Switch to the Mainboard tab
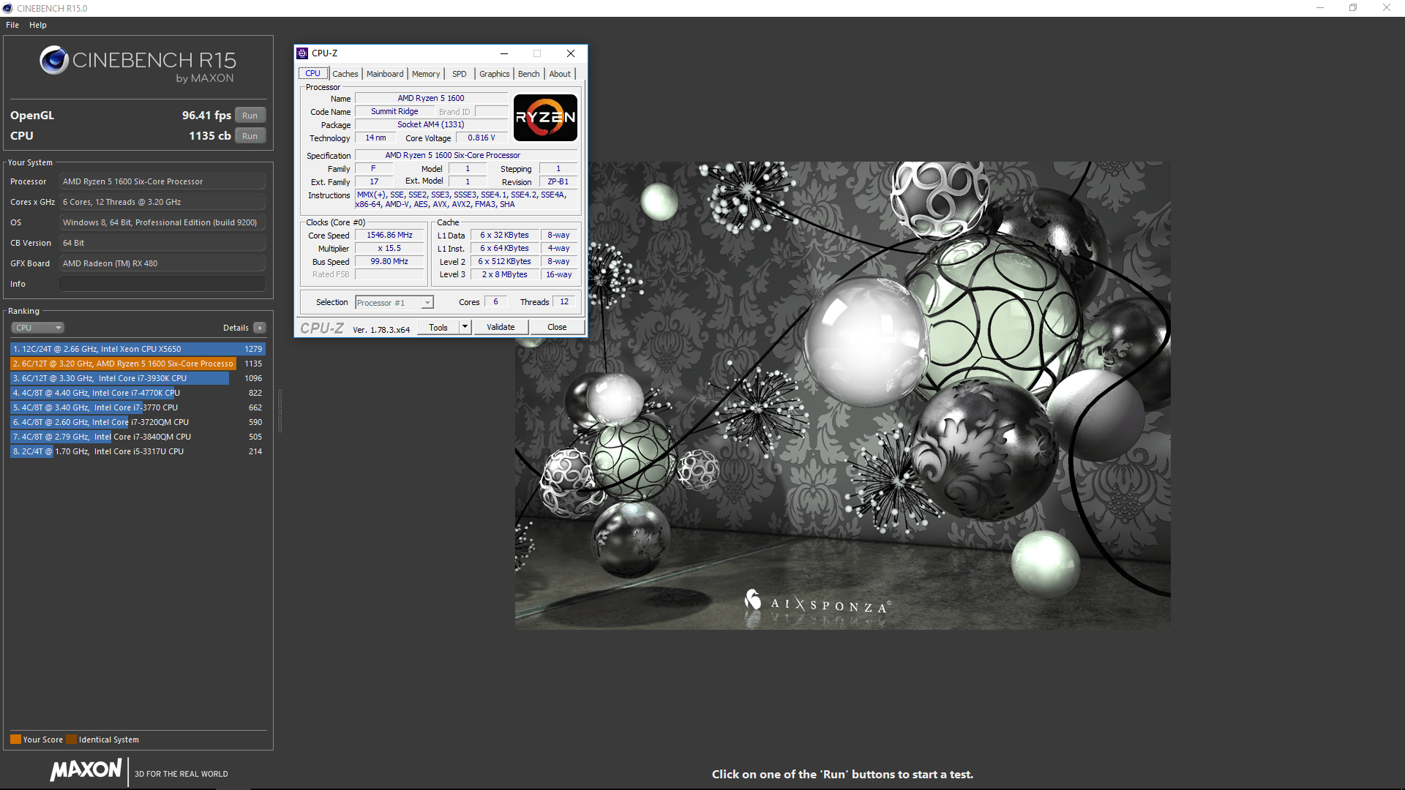This screenshot has height=790, width=1405. (x=385, y=74)
